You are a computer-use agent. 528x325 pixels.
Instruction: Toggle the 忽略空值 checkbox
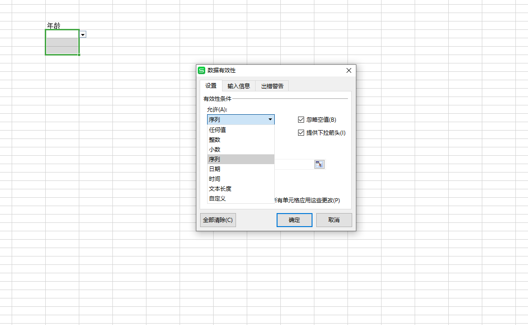[x=301, y=120]
